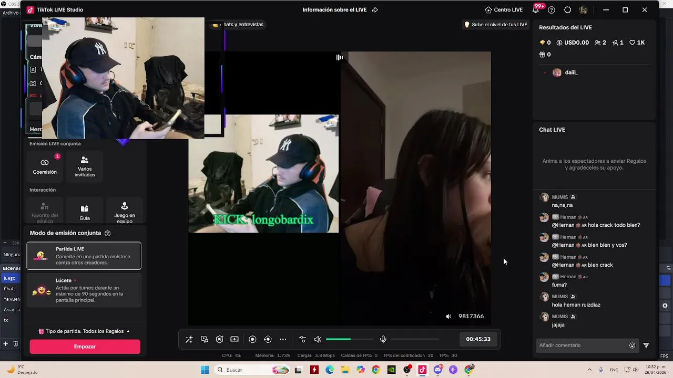
Task: Open File Explorer from taskbar
Action: pyautogui.click(x=345, y=370)
